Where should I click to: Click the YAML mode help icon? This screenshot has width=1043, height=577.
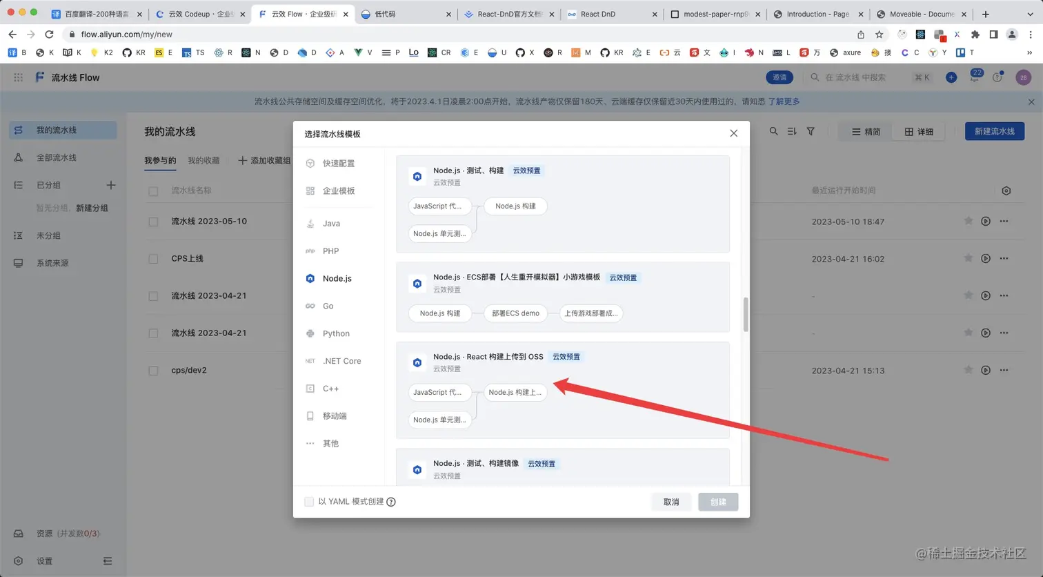pyautogui.click(x=391, y=502)
